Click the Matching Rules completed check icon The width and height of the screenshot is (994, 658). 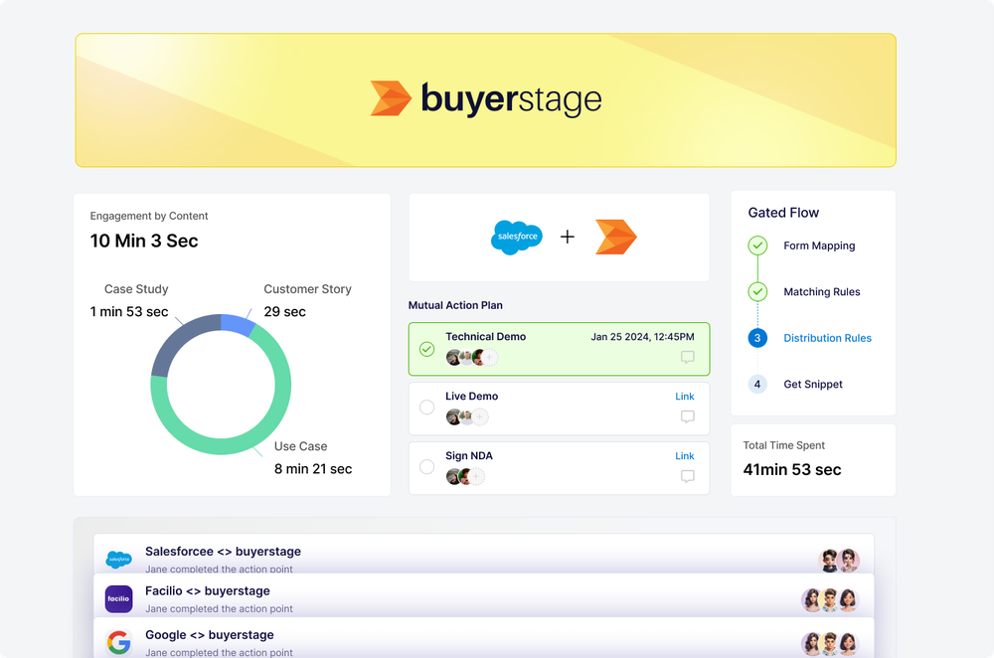(x=757, y=291)
